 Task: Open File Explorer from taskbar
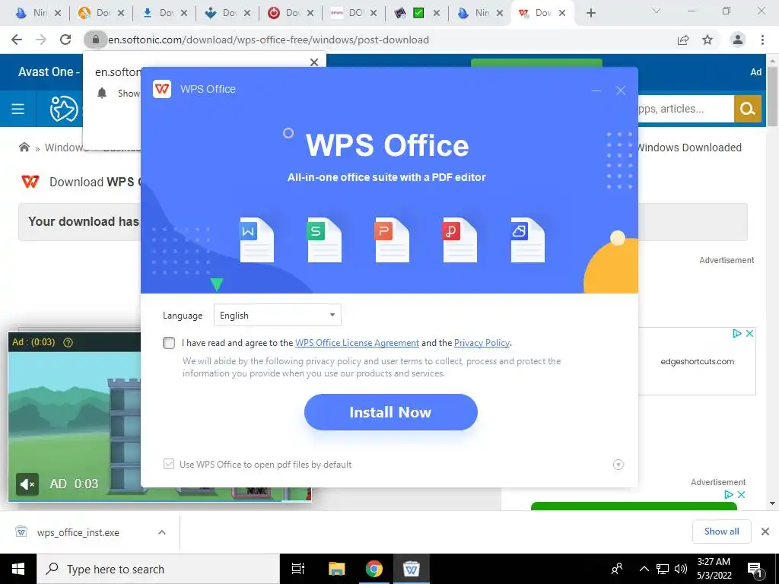tap(336, 569)
